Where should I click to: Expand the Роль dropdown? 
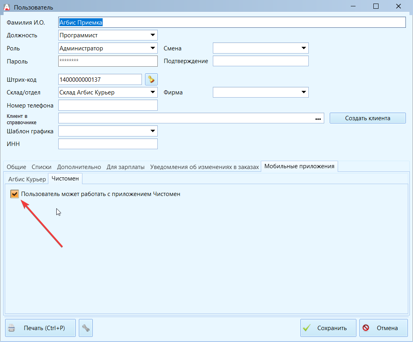click(x=153, y=48)
